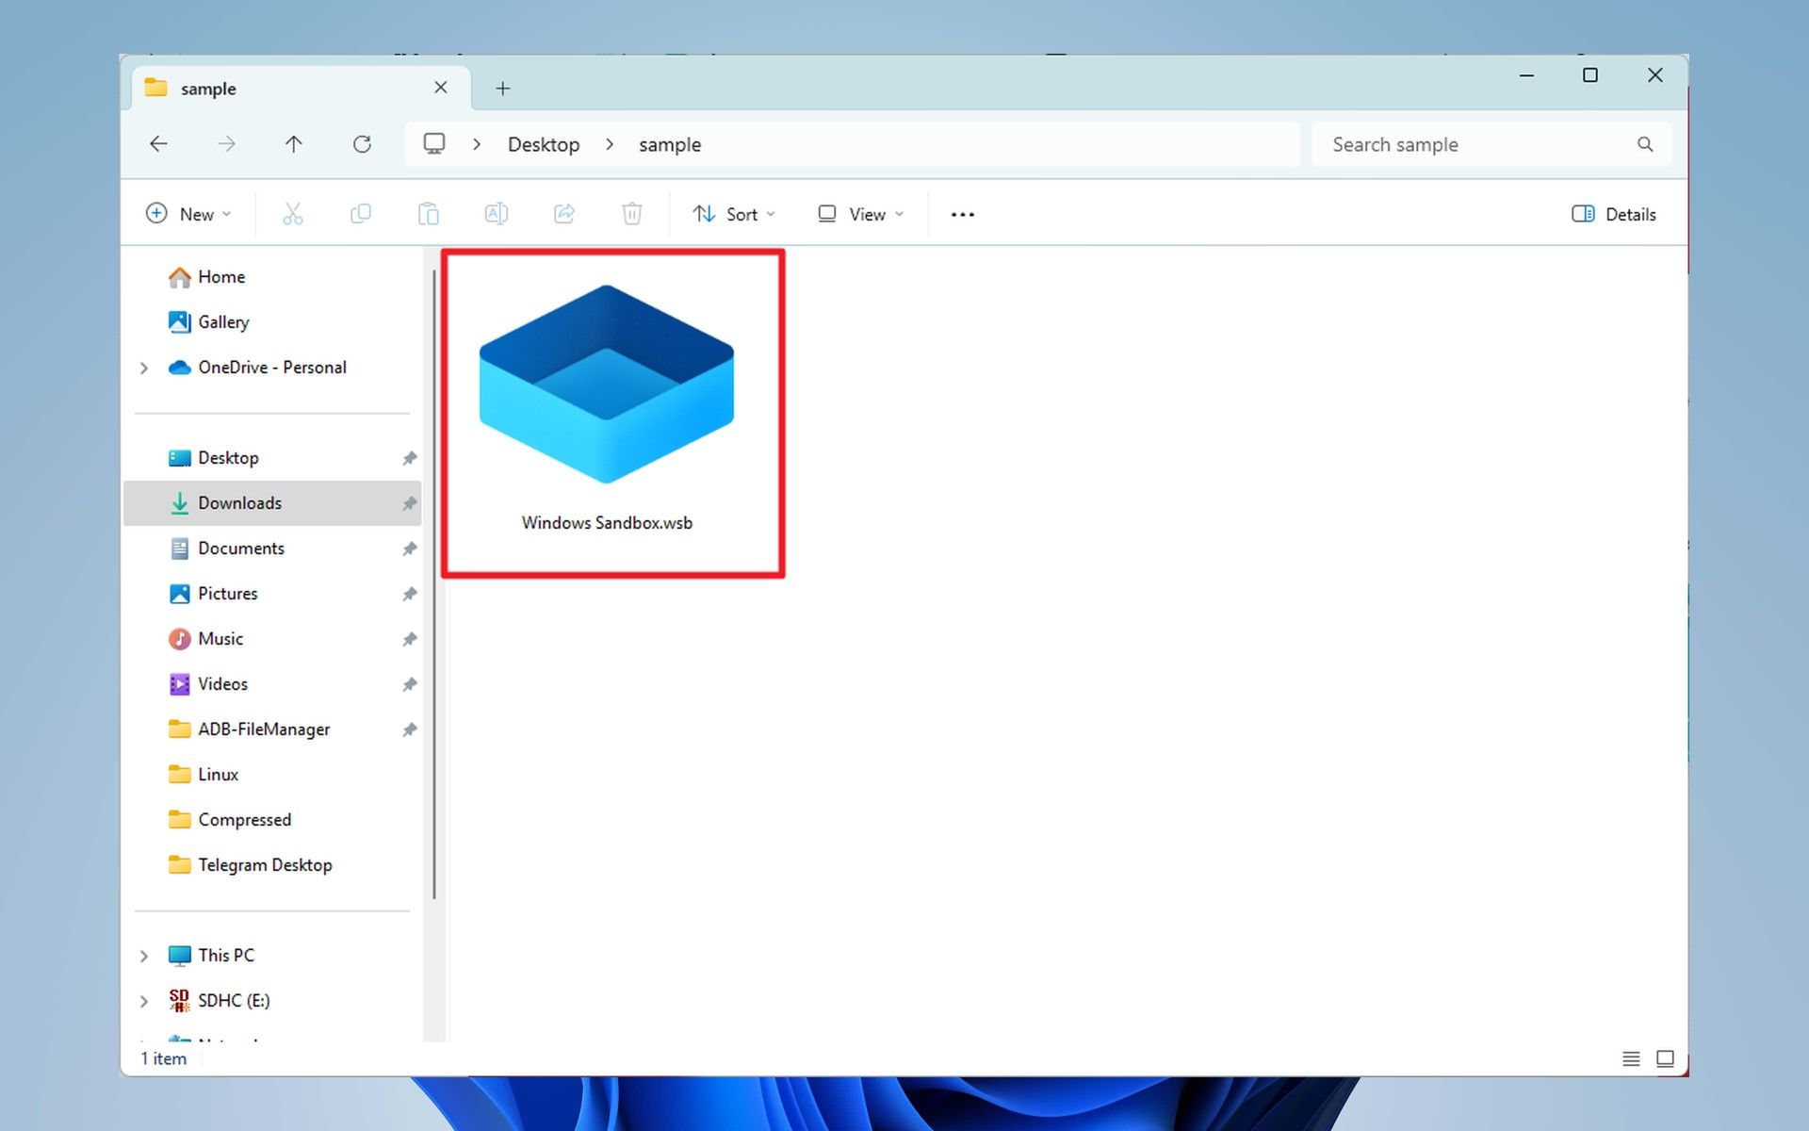Open ADB-FileManager folder in sidebar
This screenshot has width=1809, height=1131.
click(272, 729)
